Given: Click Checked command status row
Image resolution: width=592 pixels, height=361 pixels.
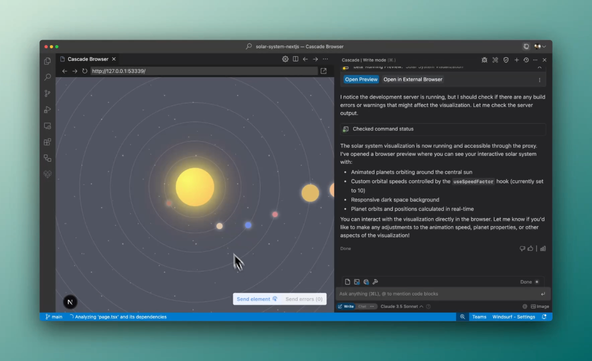Looking at the screenshot, I should (443, 129).
